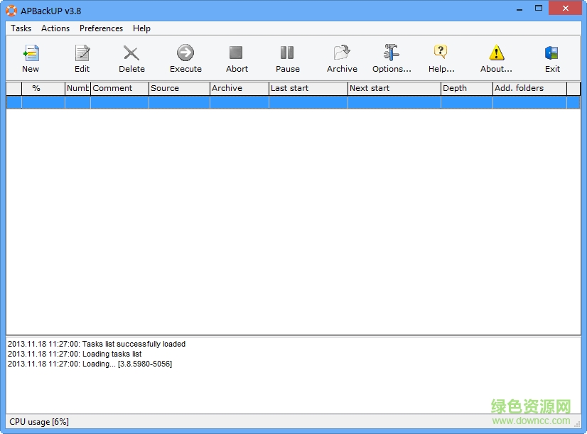Pause the running task via toolbar
The height and width of the screenshot is (434, 587).
(x=288, y=59)
